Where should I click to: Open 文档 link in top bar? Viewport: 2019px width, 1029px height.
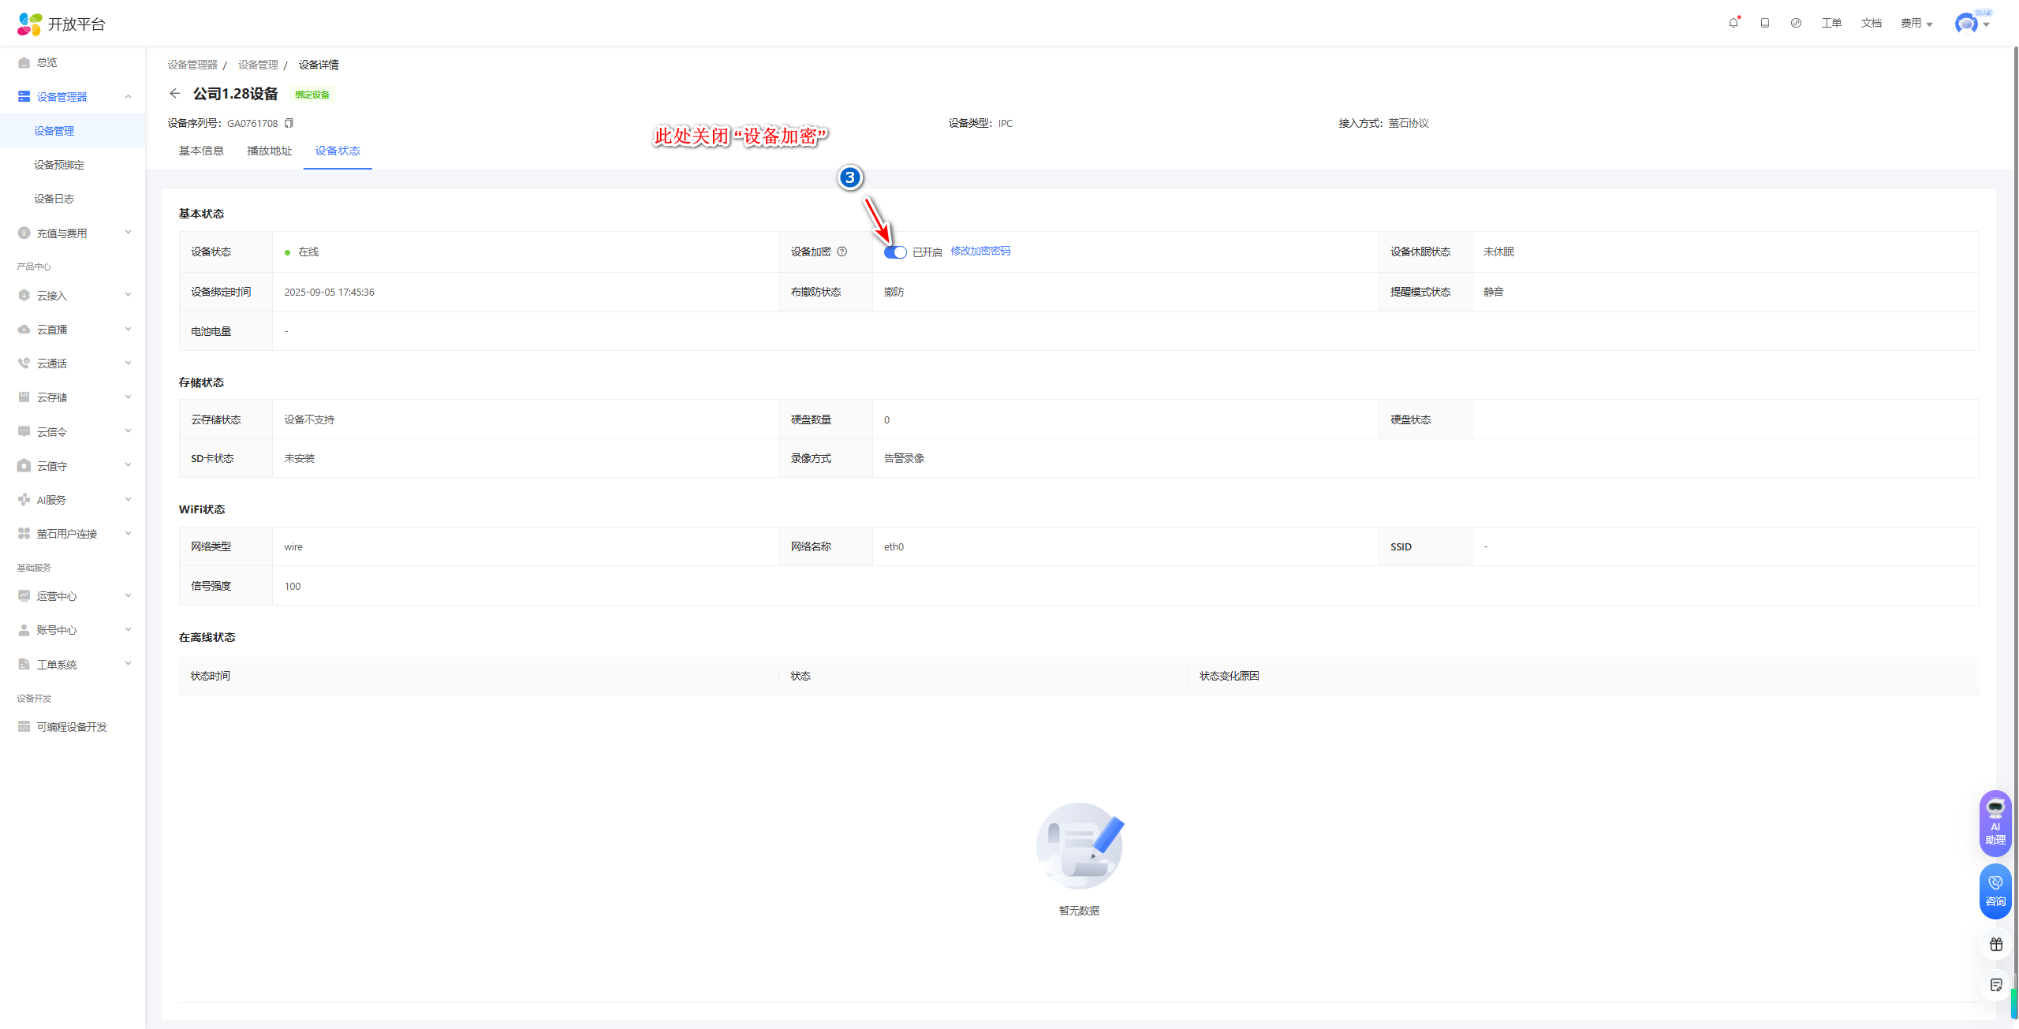pyautogui.click(x=1871, y=24)
